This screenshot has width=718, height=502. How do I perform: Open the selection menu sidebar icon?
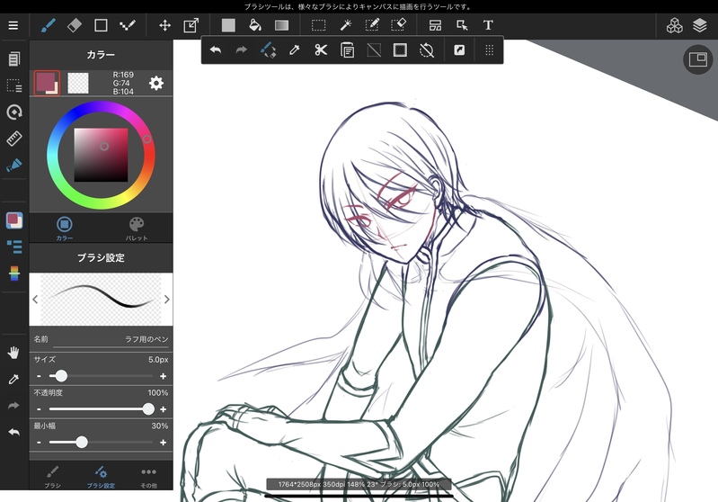pos(13,85)
